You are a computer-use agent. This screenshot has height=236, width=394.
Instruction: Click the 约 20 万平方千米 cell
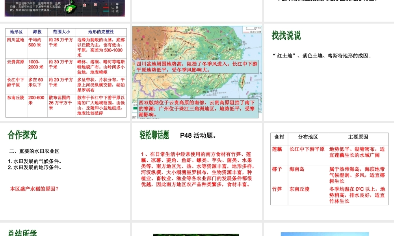point(61,85)
